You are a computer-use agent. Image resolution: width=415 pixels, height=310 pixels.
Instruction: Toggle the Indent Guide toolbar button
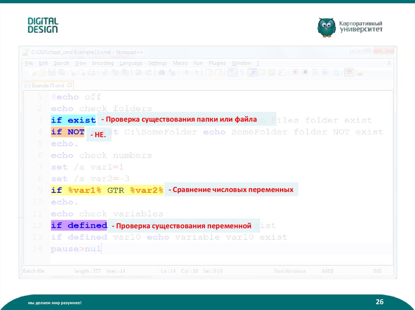pyautogui.click(x=252, y=72)
